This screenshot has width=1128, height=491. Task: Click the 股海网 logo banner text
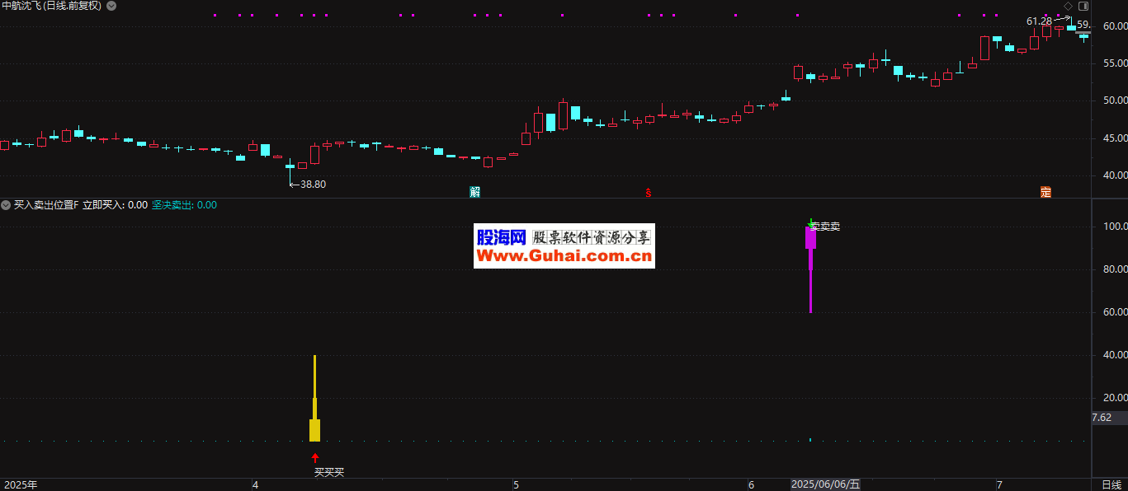point(502,237)
